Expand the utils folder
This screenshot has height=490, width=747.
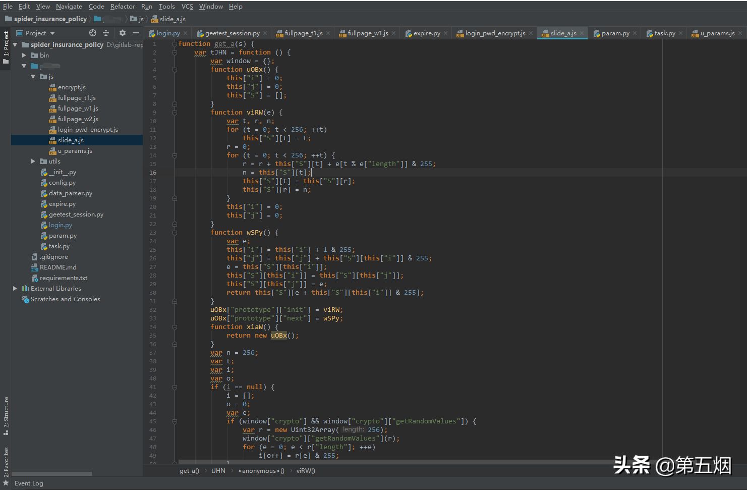[33, 161]
